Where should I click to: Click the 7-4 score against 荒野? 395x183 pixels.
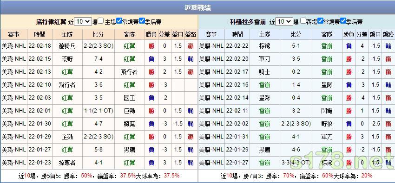click(x=98, y=59)
